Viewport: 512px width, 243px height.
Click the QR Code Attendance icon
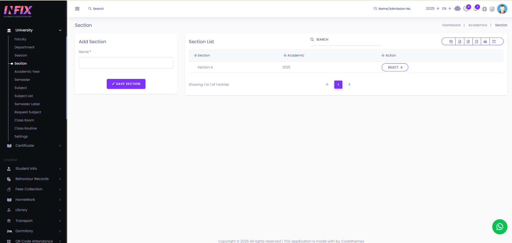(x=9, y=241)
